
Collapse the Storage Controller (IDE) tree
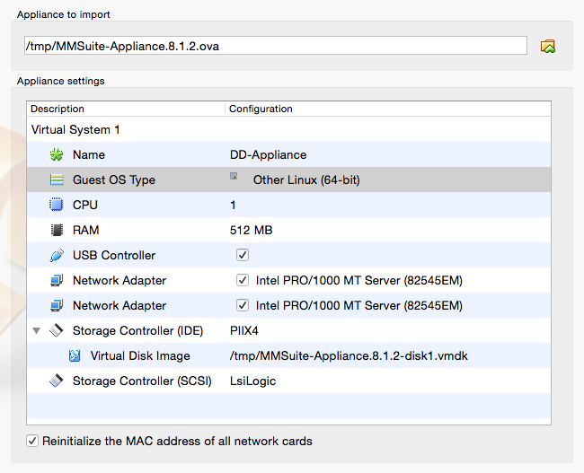coord(37,331)
